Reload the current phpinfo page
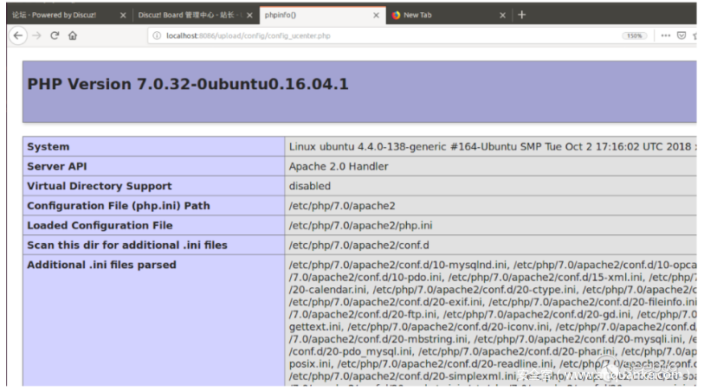 55,35
